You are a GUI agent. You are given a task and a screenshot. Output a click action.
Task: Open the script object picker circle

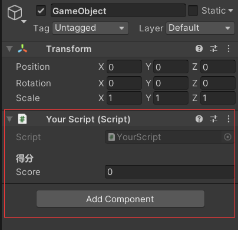pos(227,137)
